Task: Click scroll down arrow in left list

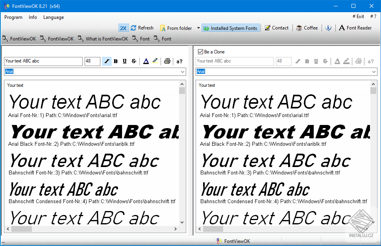Action: pos(182,222)
